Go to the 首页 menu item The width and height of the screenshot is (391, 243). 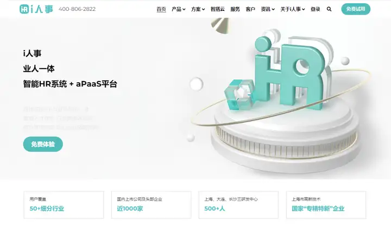[161, 9]
